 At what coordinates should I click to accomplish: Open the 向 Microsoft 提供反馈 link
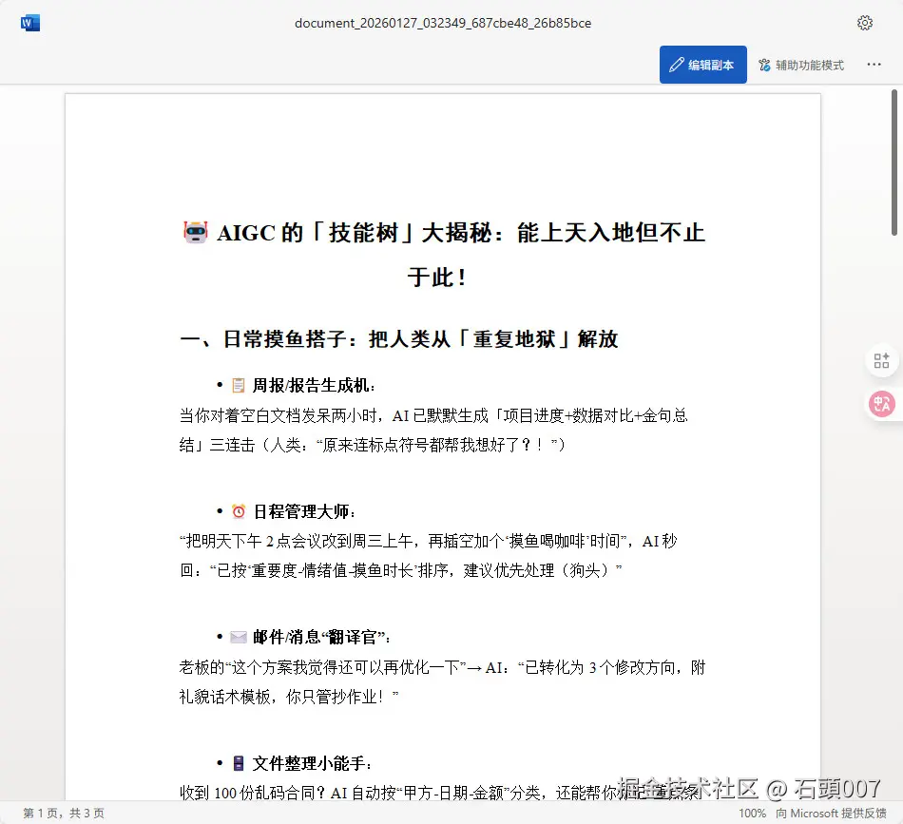833,814
